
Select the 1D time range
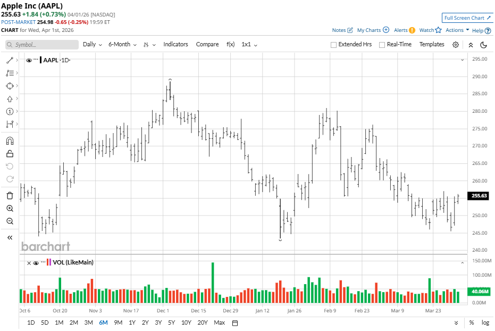(x=31, y=322)
